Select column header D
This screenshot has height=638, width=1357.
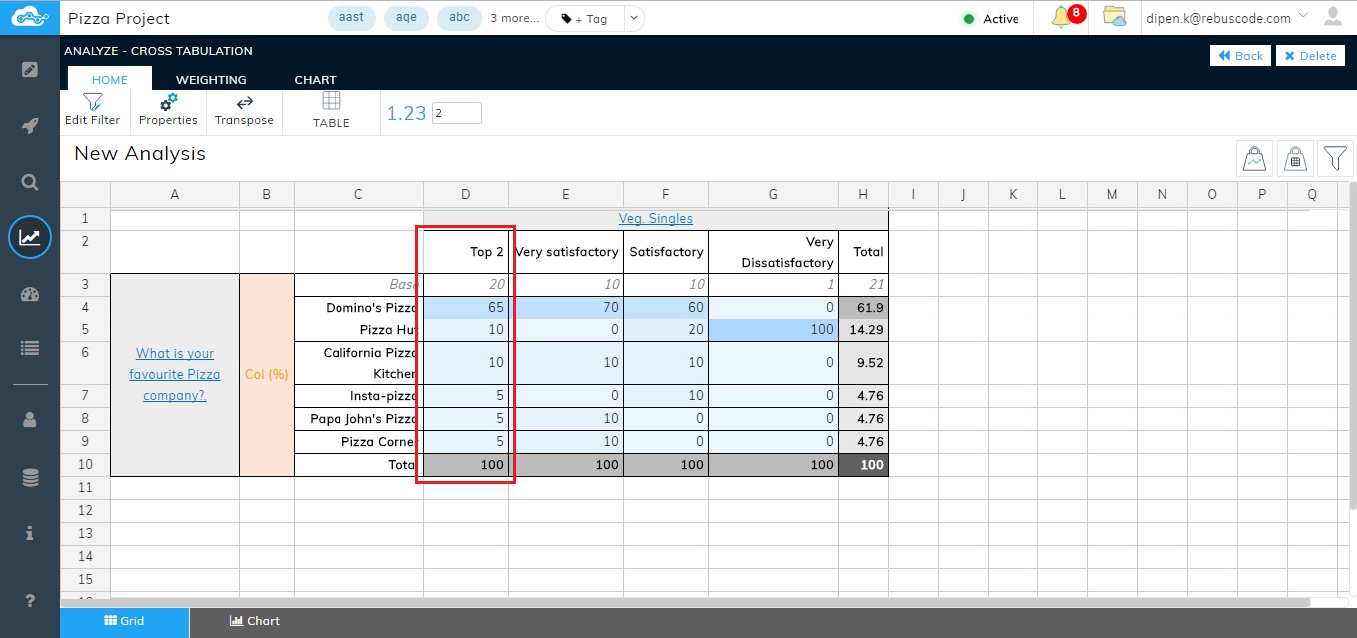pos(466,194)
